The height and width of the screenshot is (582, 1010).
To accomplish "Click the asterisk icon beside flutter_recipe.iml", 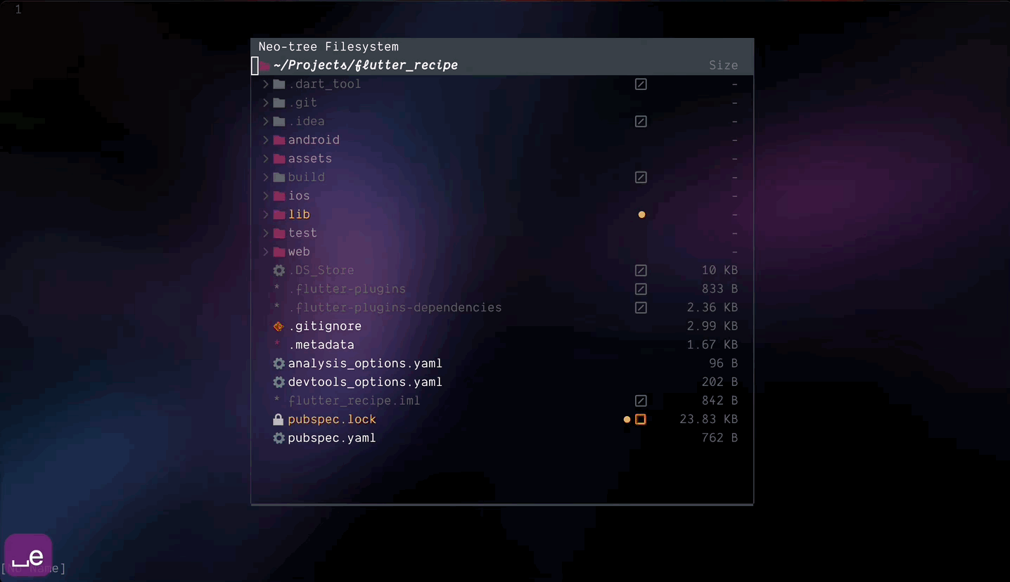I will click(x=276, y=401).
